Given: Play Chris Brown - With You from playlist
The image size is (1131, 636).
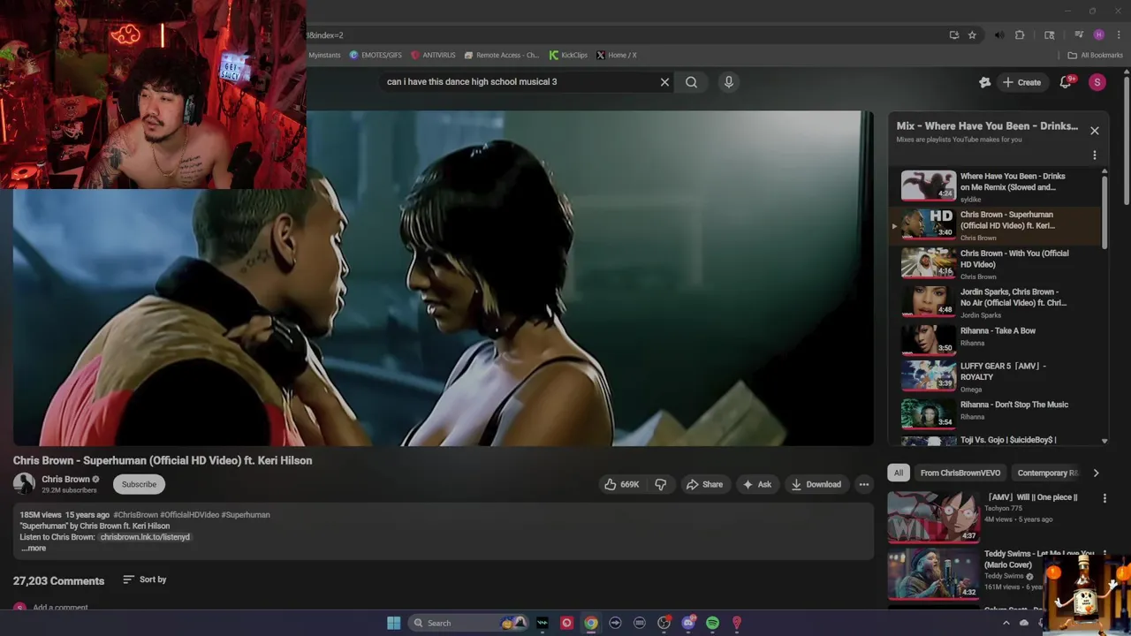Looking at the screenshot, I should pyautogui.click(x=996, y=264).
